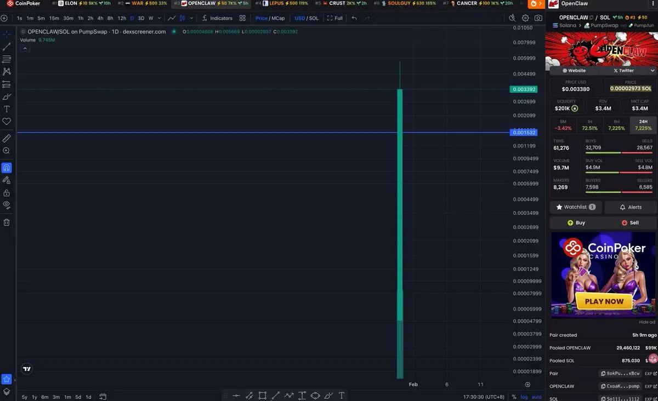
Task: Select the 5y date range
Action: [25, 397]
